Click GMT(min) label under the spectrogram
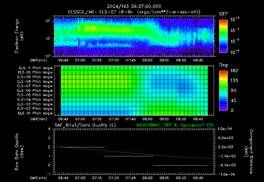 pos(39,60)
